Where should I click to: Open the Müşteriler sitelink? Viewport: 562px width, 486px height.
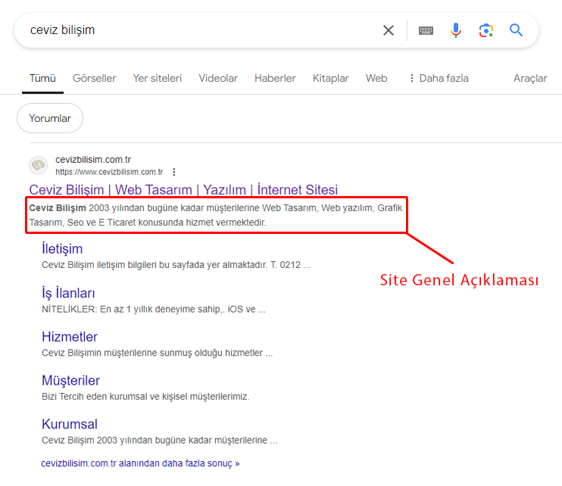coord(70,381)
